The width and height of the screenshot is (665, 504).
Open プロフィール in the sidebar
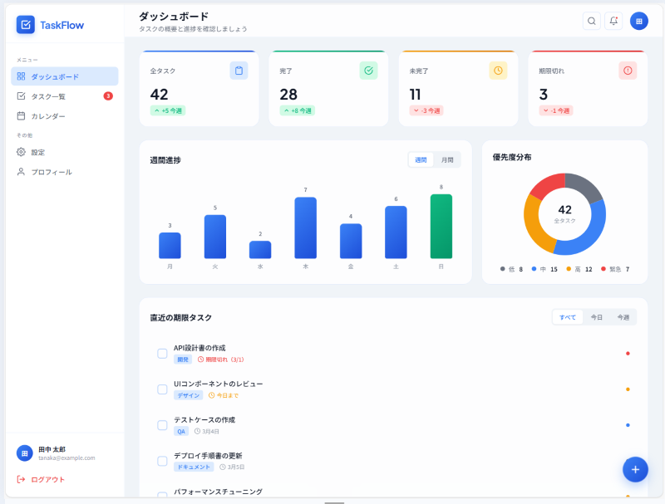click(65, 172)
